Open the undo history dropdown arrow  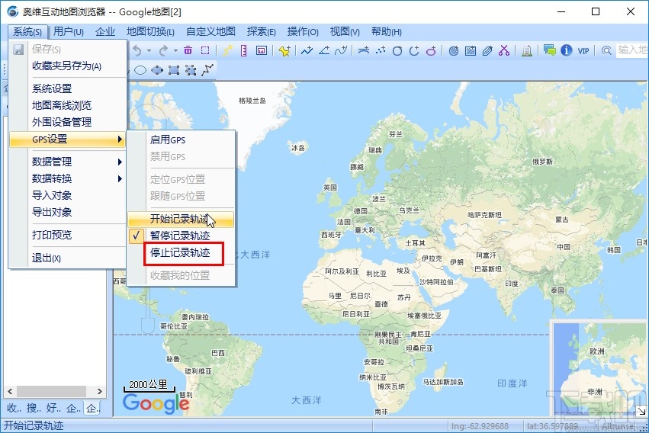point(149,51)
